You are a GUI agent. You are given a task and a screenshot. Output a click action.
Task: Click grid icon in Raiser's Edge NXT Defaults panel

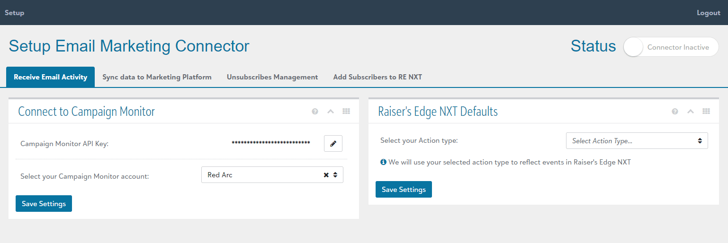706,112
